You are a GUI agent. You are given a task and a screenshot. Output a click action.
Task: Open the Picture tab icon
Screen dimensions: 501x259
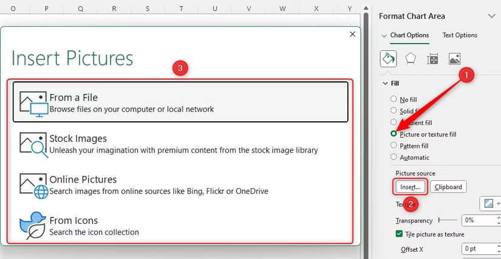click(x=454, y=59)
